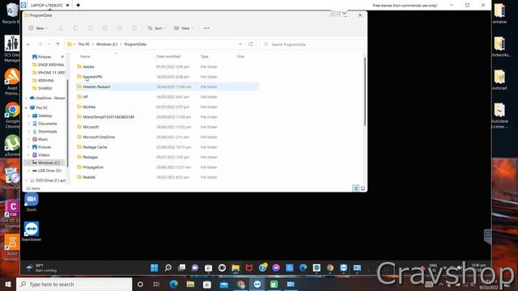The height and width of the screenshot is (291, 518).
Task: Open Microsoft Edge on the remote taskbar
Action: [303, 268]
